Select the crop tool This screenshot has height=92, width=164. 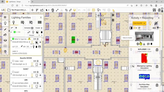coord(66,10)
